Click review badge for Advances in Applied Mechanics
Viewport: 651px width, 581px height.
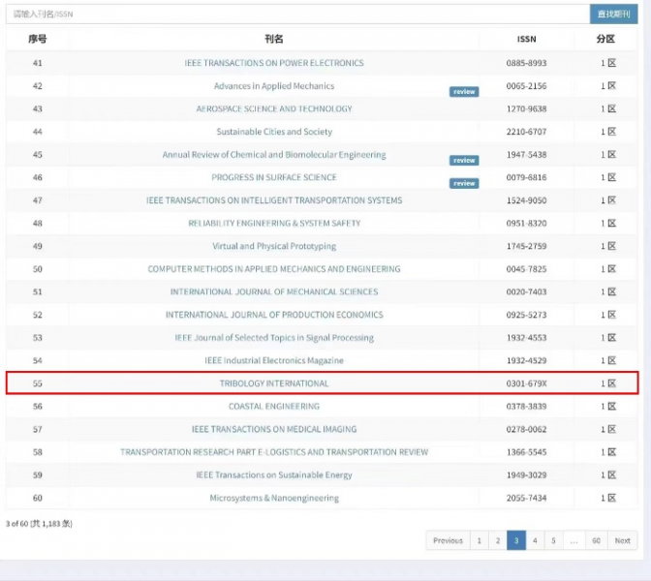[464, 92]
